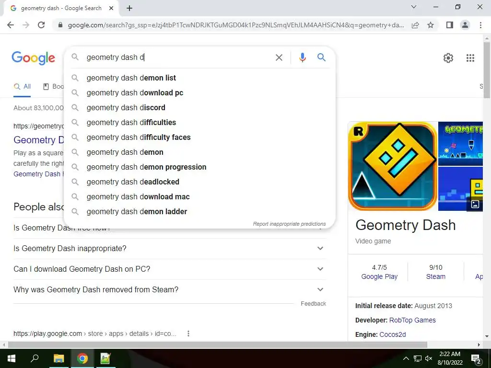The width and height of the screenshot is (491, 368).
Task: Open Chrome tab search chevron
Action: pyautogui.click(x=414, y=7)
